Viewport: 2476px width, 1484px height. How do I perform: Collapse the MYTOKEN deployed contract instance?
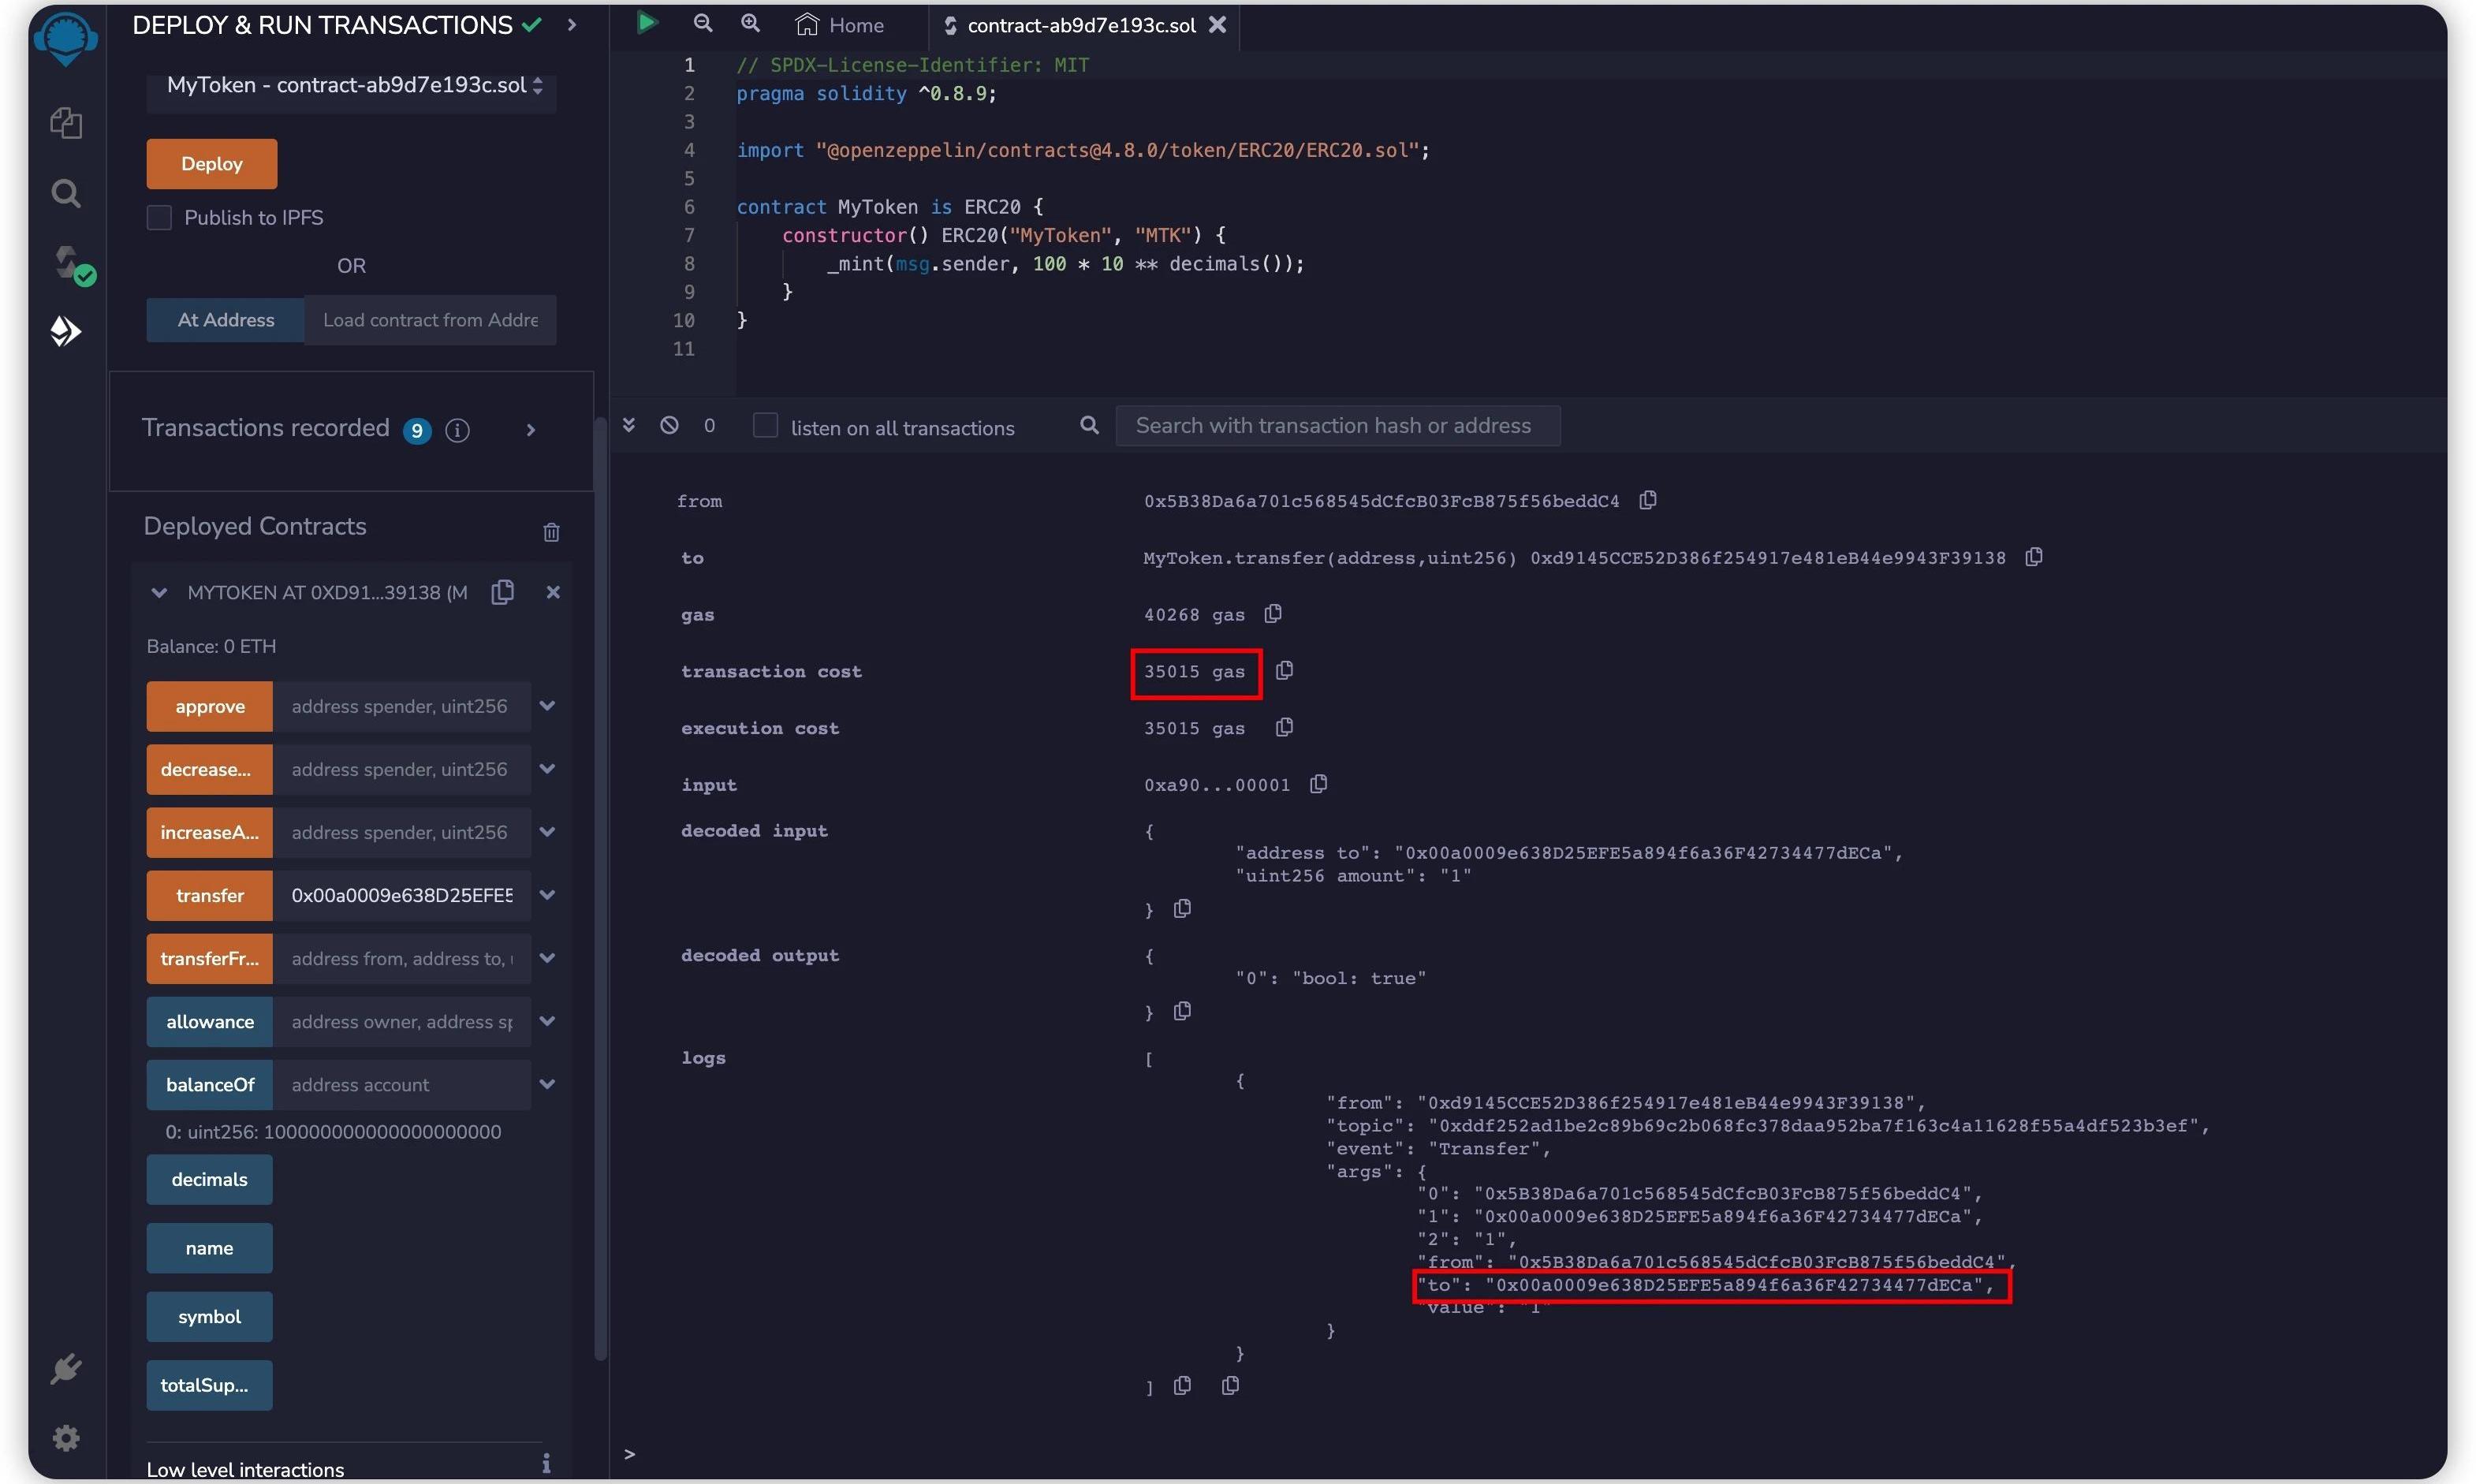(x=158, y=593)
